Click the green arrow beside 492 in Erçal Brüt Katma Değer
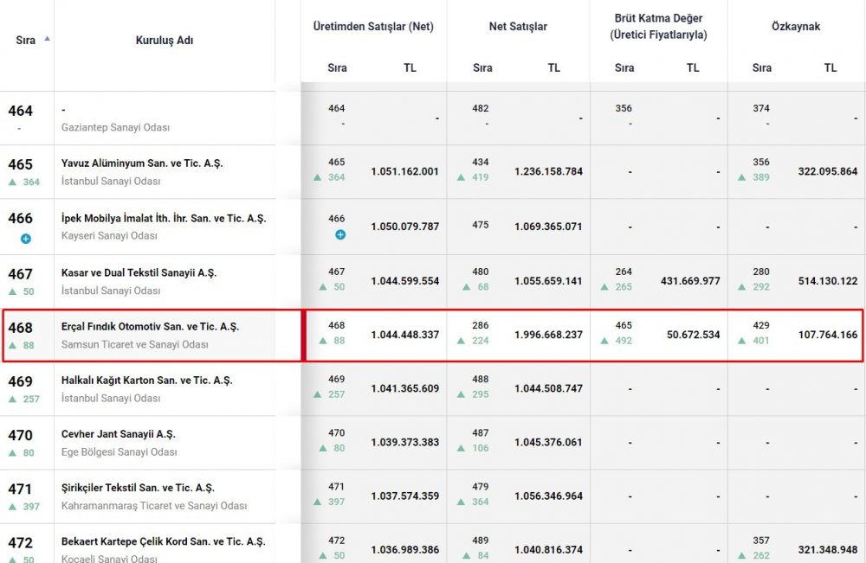Screen dimensions: 866x563 [604, 341]
